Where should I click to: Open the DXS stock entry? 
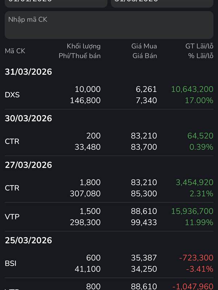[x=12, y=95]
